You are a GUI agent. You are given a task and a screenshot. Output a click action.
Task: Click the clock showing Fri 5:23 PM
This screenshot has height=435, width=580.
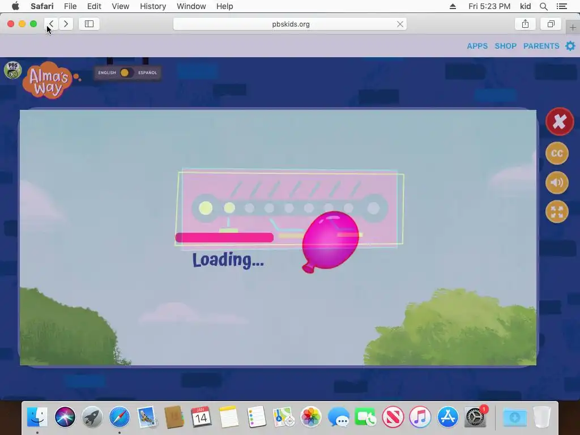pyautogui.click(x=489, y=6)
